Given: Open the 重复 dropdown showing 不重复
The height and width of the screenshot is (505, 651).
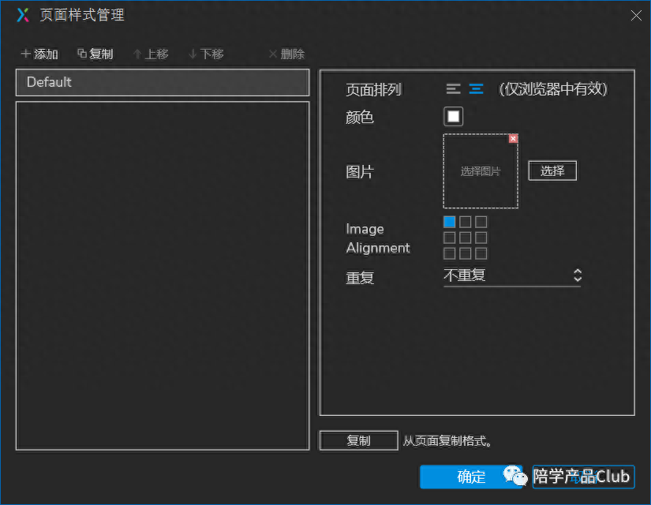Looking at the screenshot, I should [x=512, y=275].
